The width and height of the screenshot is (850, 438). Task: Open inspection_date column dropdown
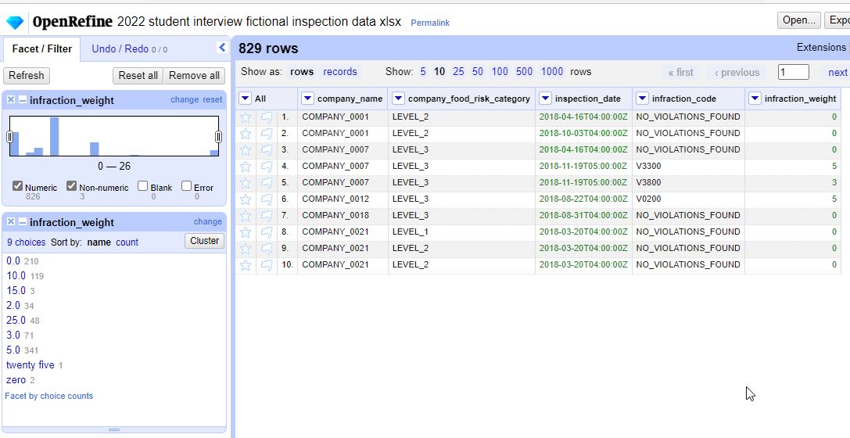point(545,98)
